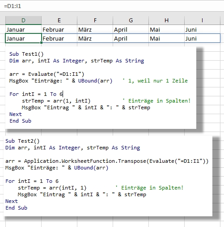224x227 pixels.
Task: Click cell April in second row
Action: (131, 38)
